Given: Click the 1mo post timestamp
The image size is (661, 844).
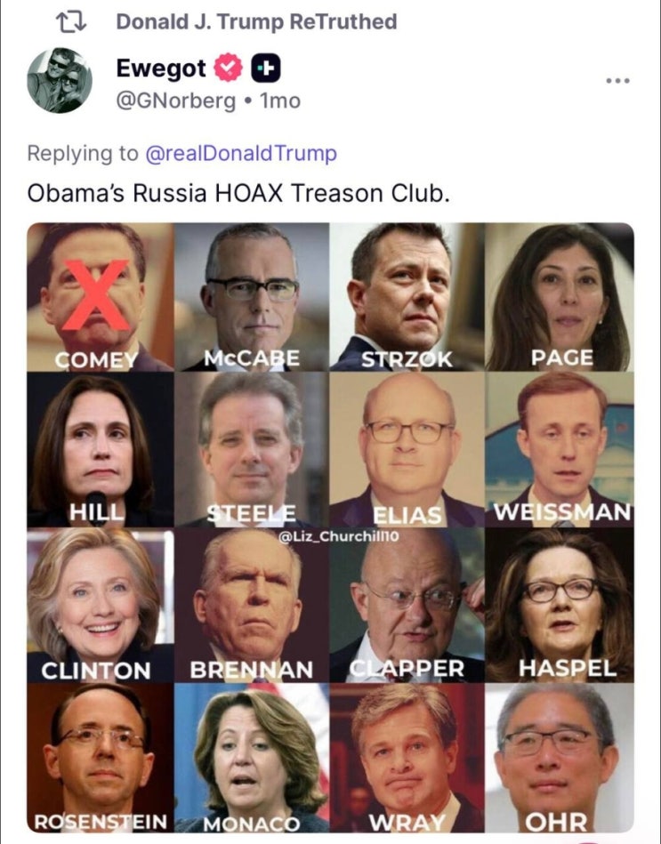Looking at the screenshot, I should [x=280, y=100].
